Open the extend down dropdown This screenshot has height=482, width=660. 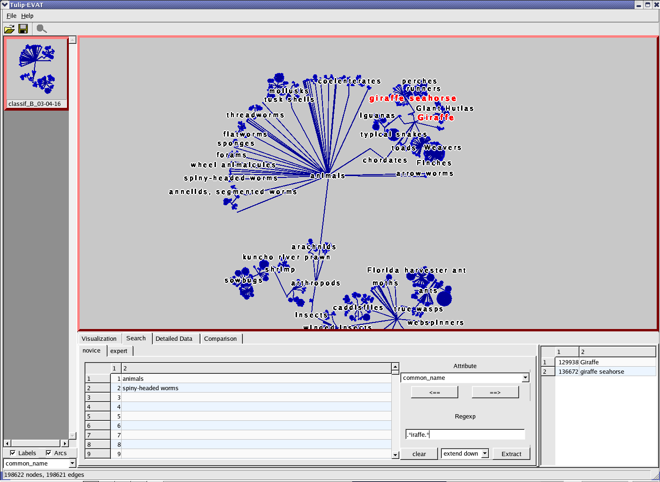[484, 454]
